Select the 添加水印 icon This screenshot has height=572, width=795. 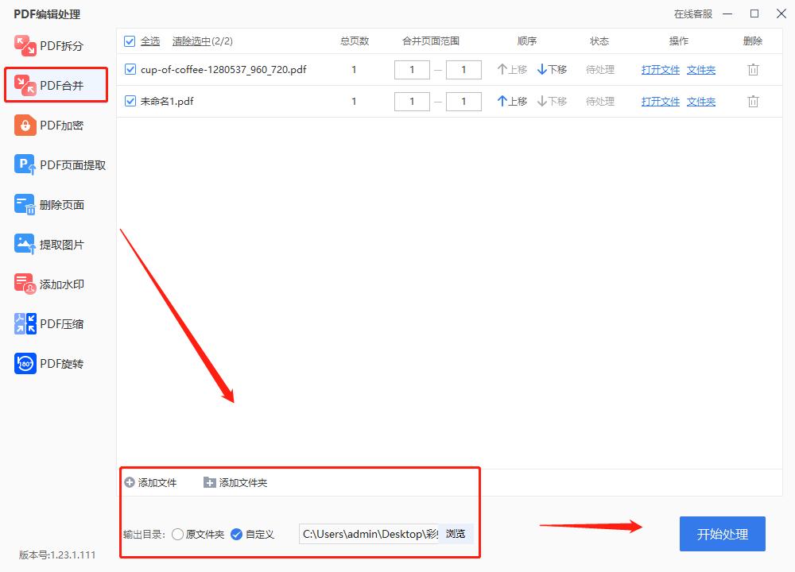pos(25,284)
